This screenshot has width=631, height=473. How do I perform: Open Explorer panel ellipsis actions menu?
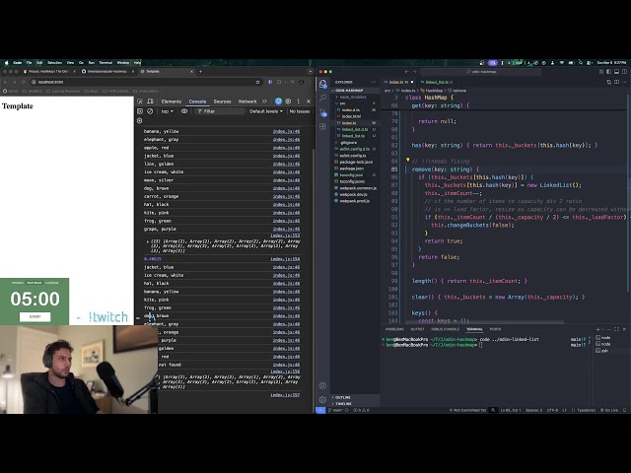[374, 82]
